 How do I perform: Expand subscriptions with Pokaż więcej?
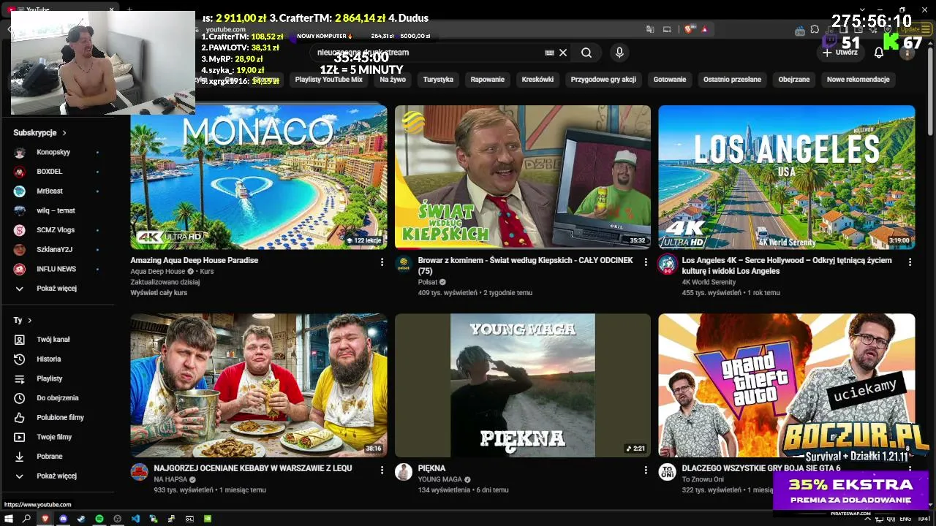(56, 289)
